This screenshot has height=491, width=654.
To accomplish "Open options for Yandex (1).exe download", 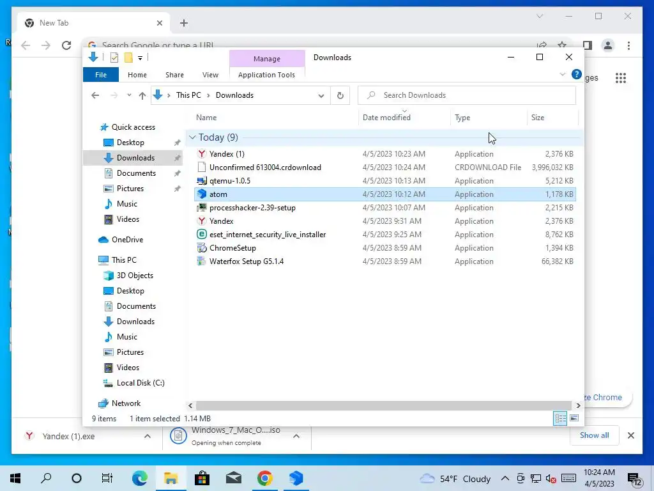I will pos(148,436).
